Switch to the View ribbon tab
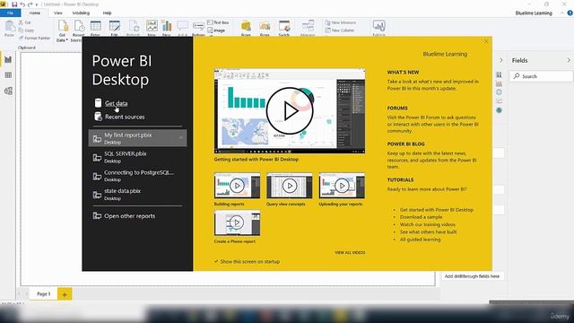This screenshot has width=574, height=323. tap(57, 13)
